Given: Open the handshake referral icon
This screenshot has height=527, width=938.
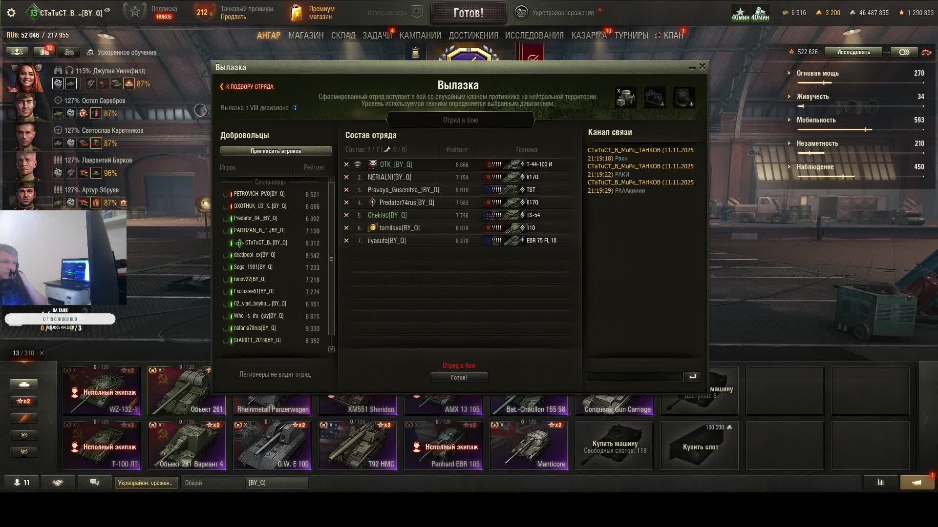Looking at the screenshot, I should [x=58, y=483].
